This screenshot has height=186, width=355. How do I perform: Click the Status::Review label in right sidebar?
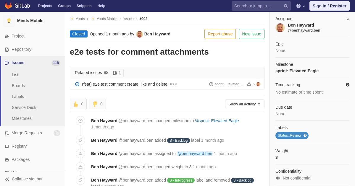pyautogui.click(x=292, y=136)
